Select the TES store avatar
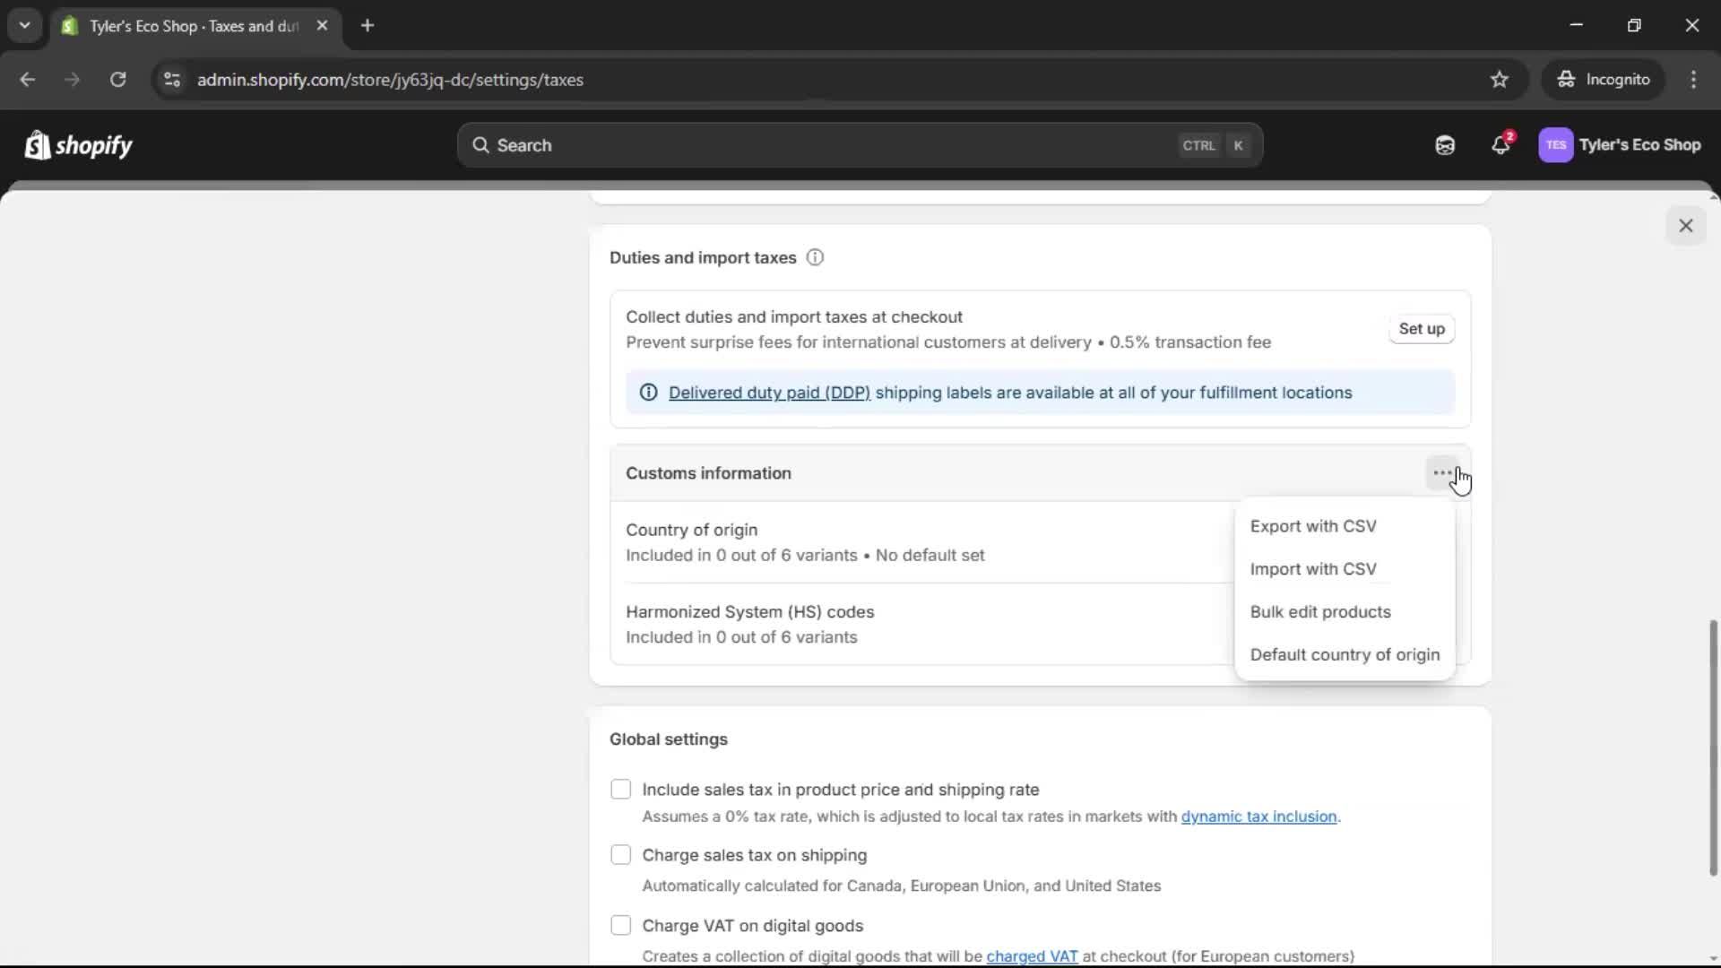Screen dimensions: 1721x968 click(1556, 145)
